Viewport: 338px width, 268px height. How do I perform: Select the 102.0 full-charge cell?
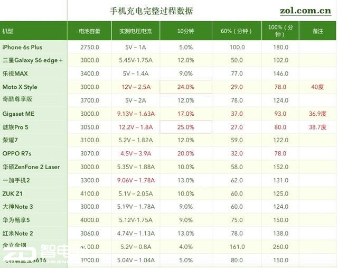(280, 60)
